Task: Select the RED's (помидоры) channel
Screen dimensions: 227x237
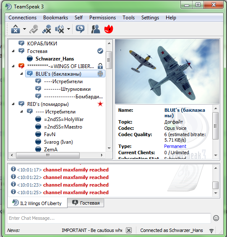Action: click(x=48, y=104)
